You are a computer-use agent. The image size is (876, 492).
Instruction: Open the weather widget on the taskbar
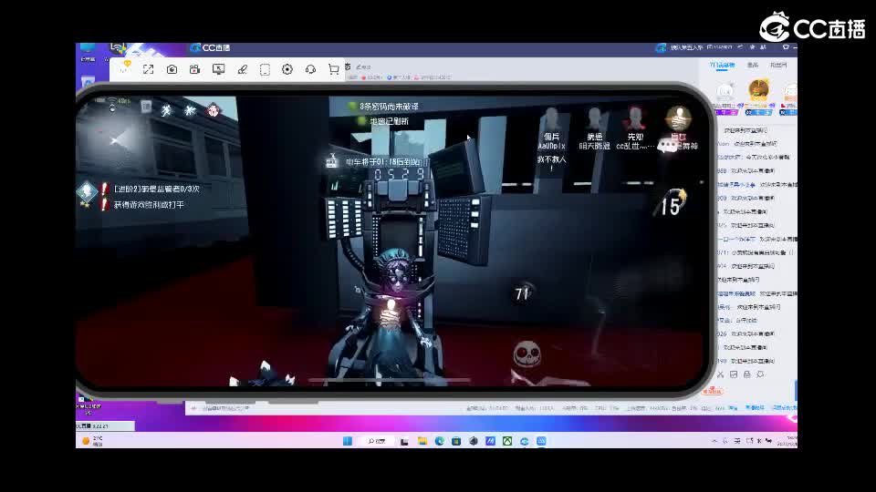(x=93, y=441)
